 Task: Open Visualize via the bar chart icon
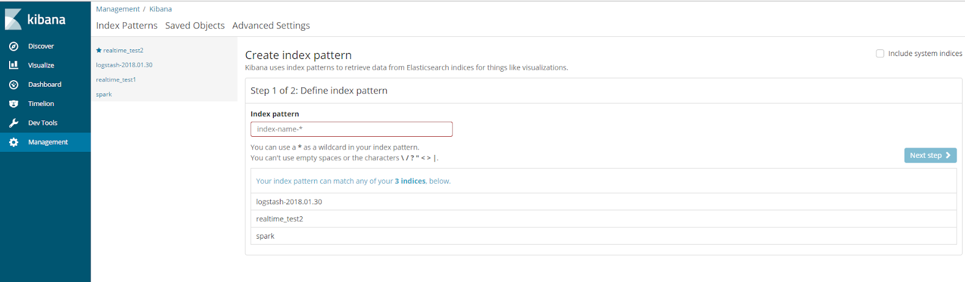(x=13, y=65)
